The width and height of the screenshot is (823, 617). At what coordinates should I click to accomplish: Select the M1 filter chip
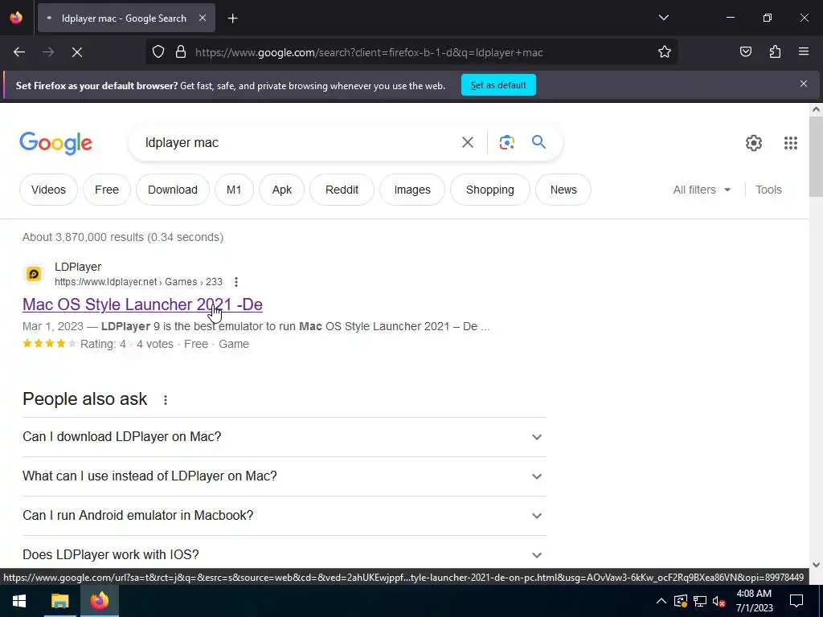(x=234, y=190)
